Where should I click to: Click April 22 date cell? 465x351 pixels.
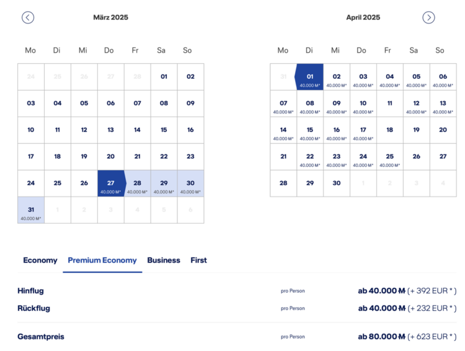pos(310,157)
